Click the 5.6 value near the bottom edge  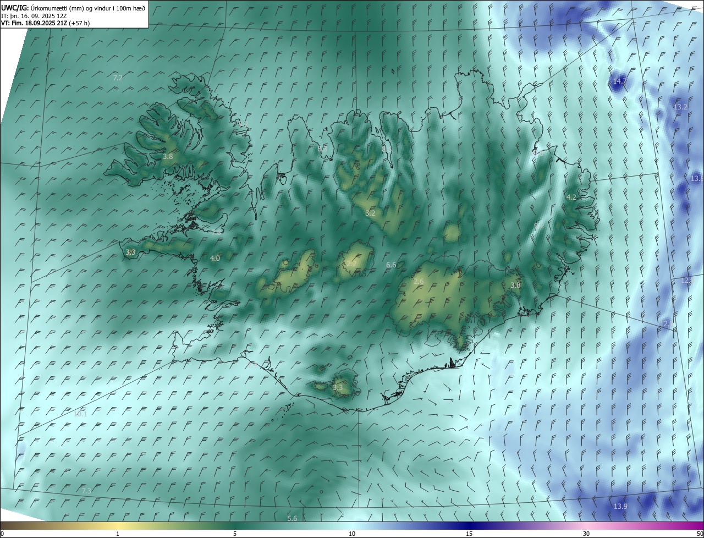click(292, 518)
